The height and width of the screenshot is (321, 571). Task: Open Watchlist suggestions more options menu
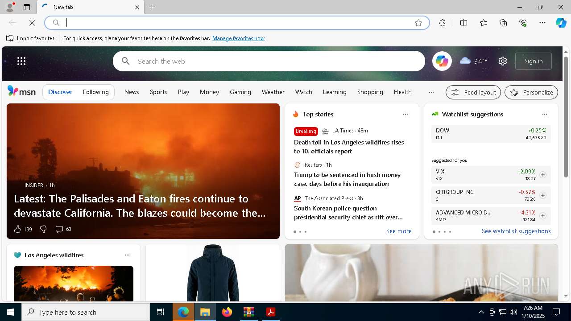[x=544, y=114]
